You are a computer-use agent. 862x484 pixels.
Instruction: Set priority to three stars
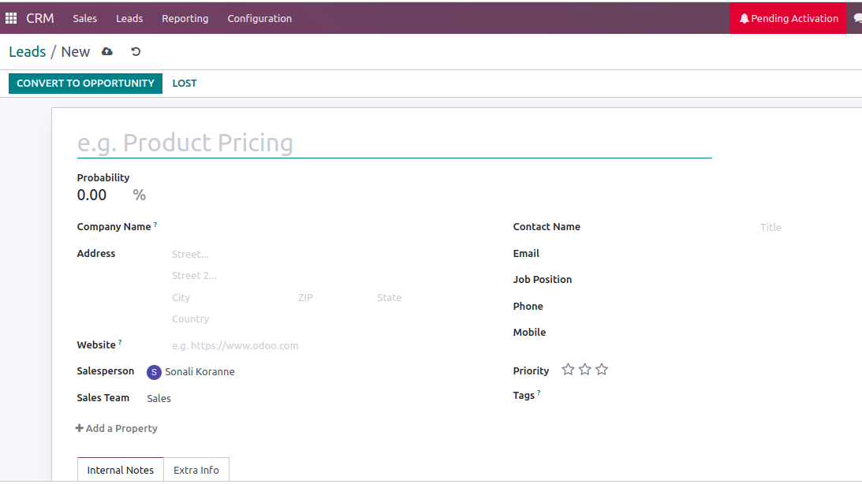pos(602,370)
